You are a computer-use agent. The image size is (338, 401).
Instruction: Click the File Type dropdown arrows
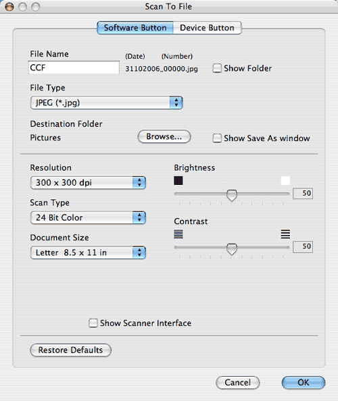pyautogui.click(x=176, y=103)
